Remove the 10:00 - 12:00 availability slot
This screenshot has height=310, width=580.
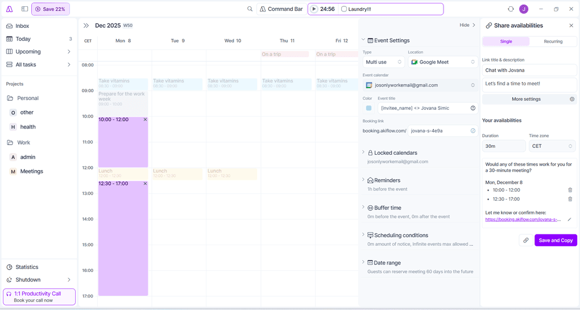[145, 119]
